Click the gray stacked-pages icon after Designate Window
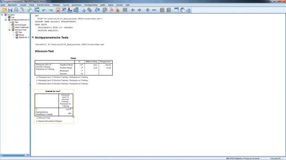Viewport: 286px width, 160px height. click(x=105, y=10)
